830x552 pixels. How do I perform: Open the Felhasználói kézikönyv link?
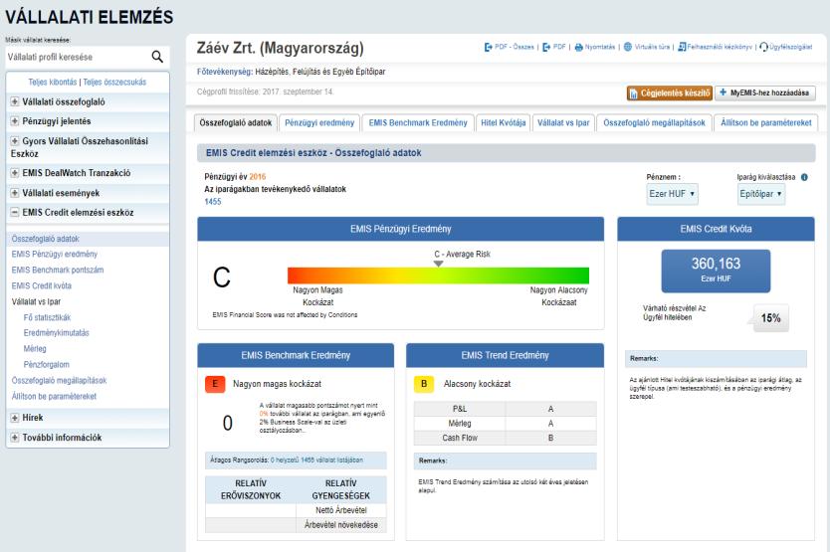point(720,47)
